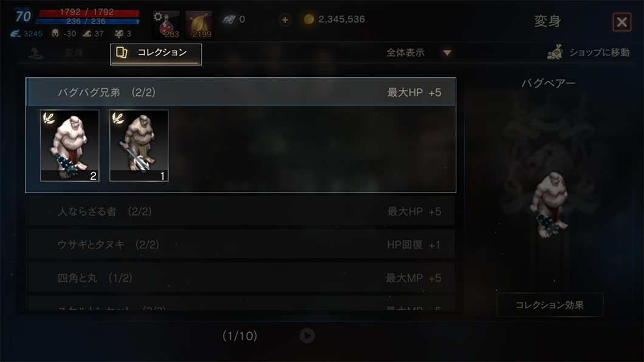Select second Bugbear thumbnail with axe
Image resolution: width=644 pixels, height=362 pixels.
139,145
